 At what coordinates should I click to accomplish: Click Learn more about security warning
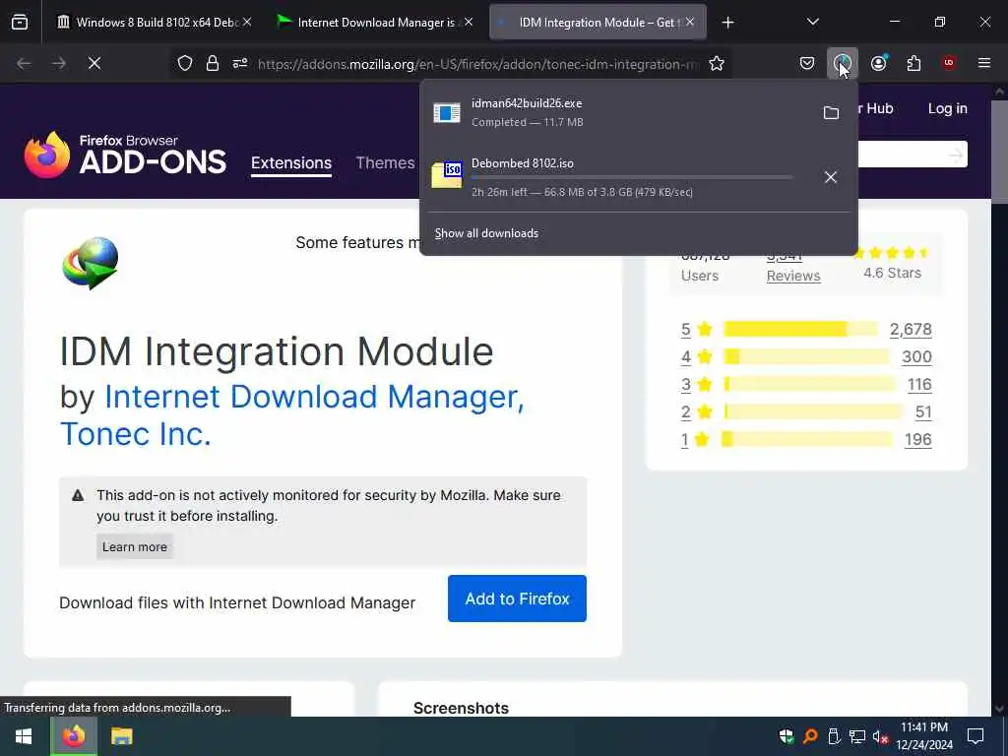click(x=134, y=546)
